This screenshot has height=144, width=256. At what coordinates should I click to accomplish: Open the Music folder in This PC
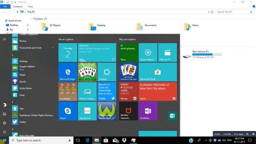point(191,27)
